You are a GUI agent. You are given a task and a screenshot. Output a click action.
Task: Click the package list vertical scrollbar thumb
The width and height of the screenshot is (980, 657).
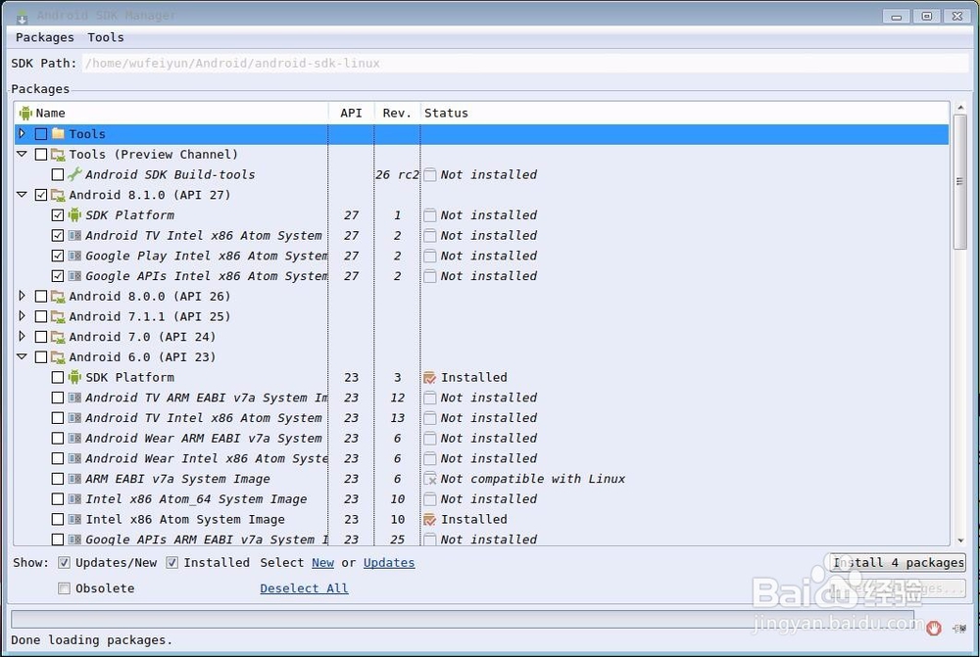tap(960, 182)
